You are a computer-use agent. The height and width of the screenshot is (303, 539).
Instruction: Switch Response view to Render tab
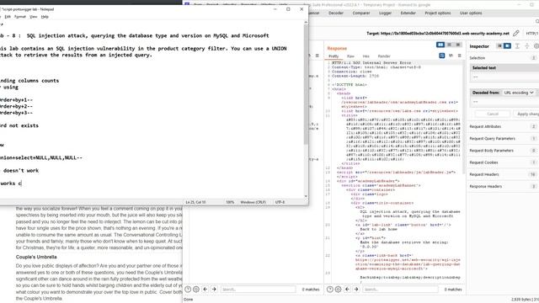[x=384, y=56]
